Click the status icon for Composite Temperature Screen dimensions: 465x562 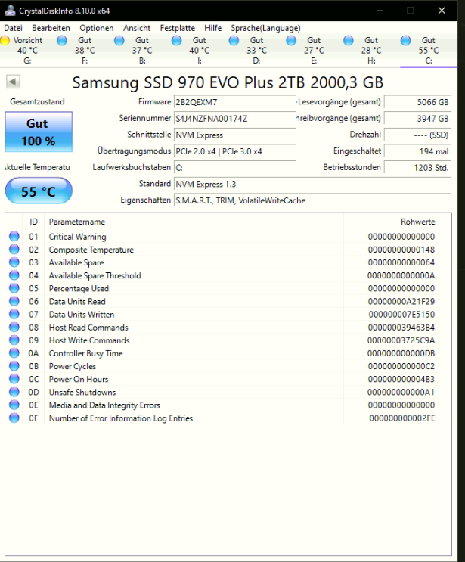pos(14,250)
